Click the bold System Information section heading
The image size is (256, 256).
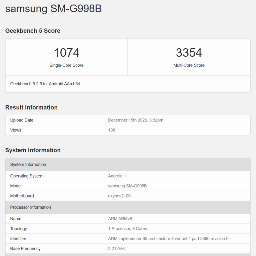pos(33,150)
